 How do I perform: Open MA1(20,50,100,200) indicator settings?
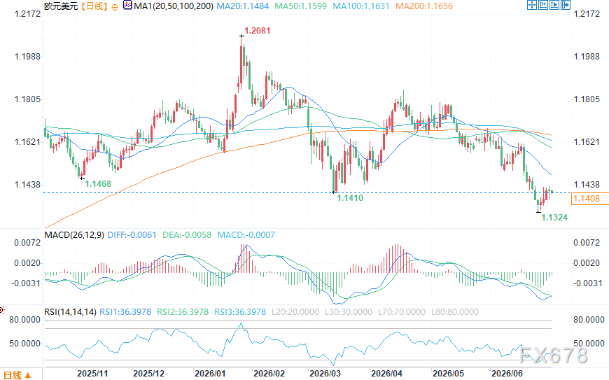click(x=173, y=6)
